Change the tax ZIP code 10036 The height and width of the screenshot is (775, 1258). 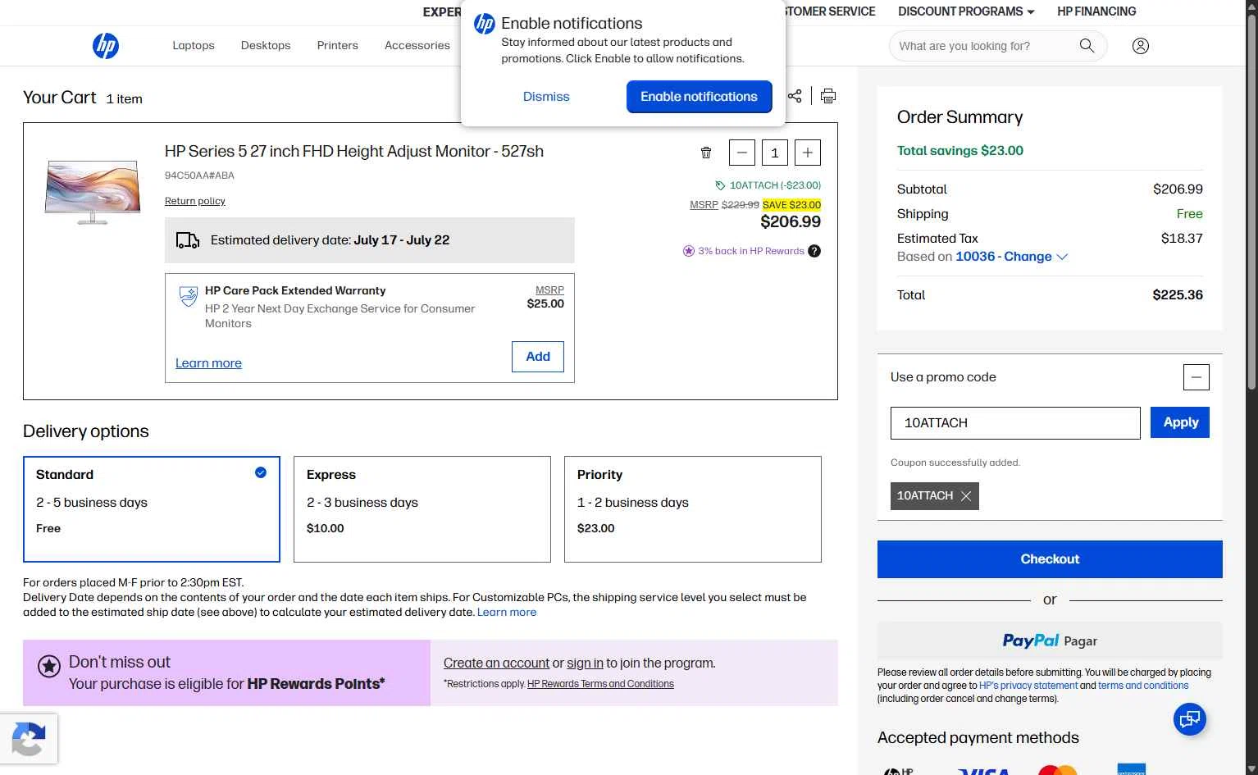click(x=1012, y=257)
